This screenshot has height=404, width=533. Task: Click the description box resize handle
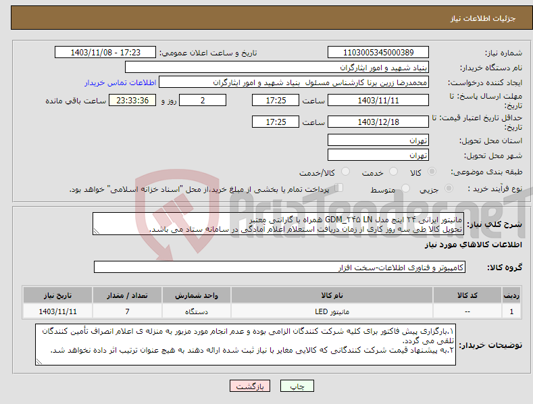click(x=97, y=231)
